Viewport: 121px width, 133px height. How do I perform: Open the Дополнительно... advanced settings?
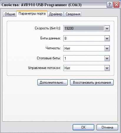pos(52,83)
